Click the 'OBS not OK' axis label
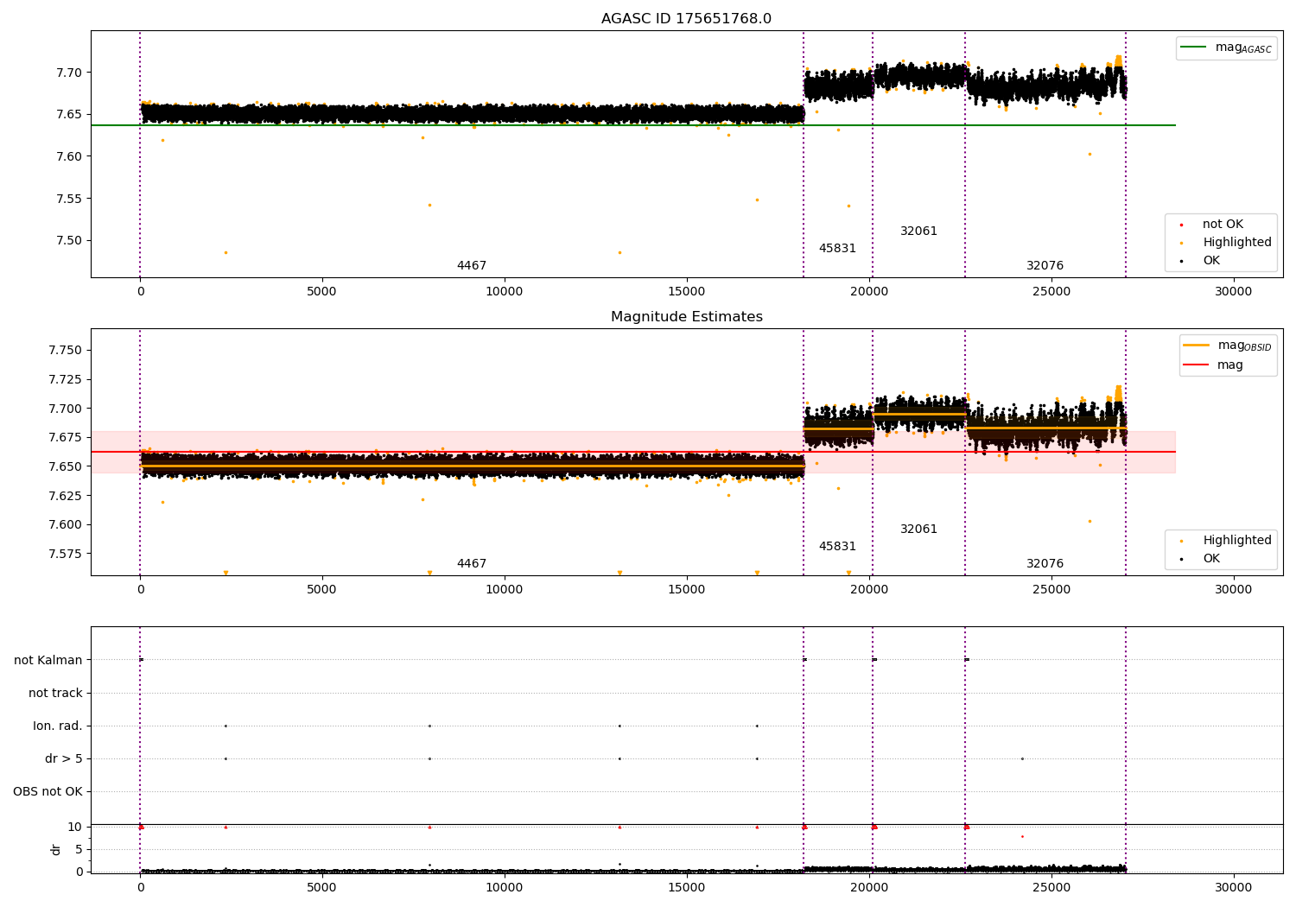 point(48,791)
